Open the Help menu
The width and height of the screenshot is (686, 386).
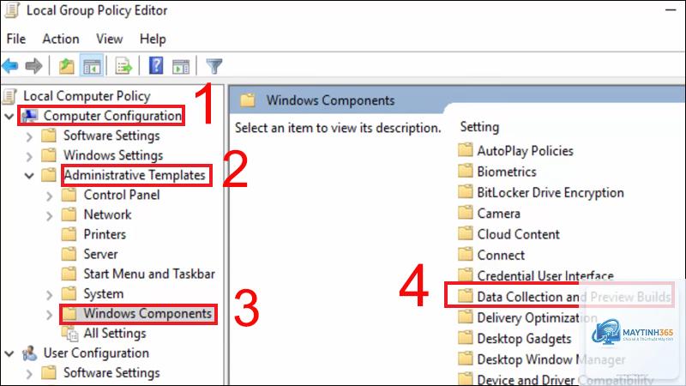click(x=153, y=39)
